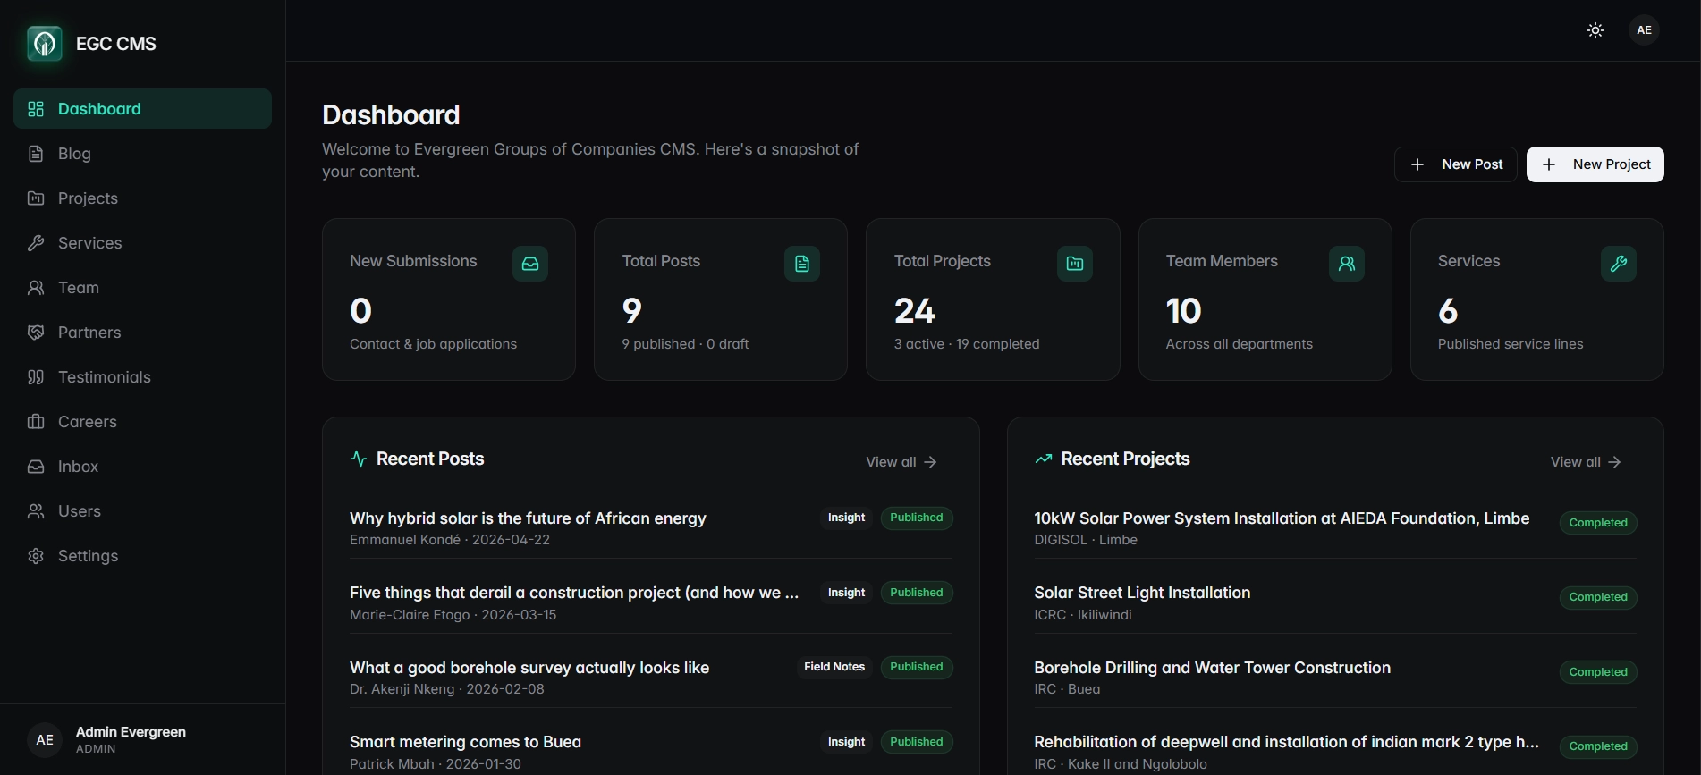The image size is (1701, 775).
Task: Open 'Borehole Drilling and Water Tower Construction' project
Action: (1212, 668)
